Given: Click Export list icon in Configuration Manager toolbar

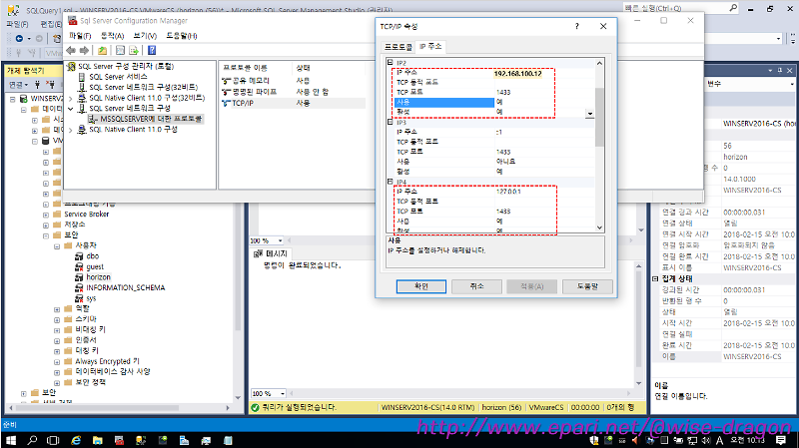Looking at the screenshot, I should tap(134, 50).
